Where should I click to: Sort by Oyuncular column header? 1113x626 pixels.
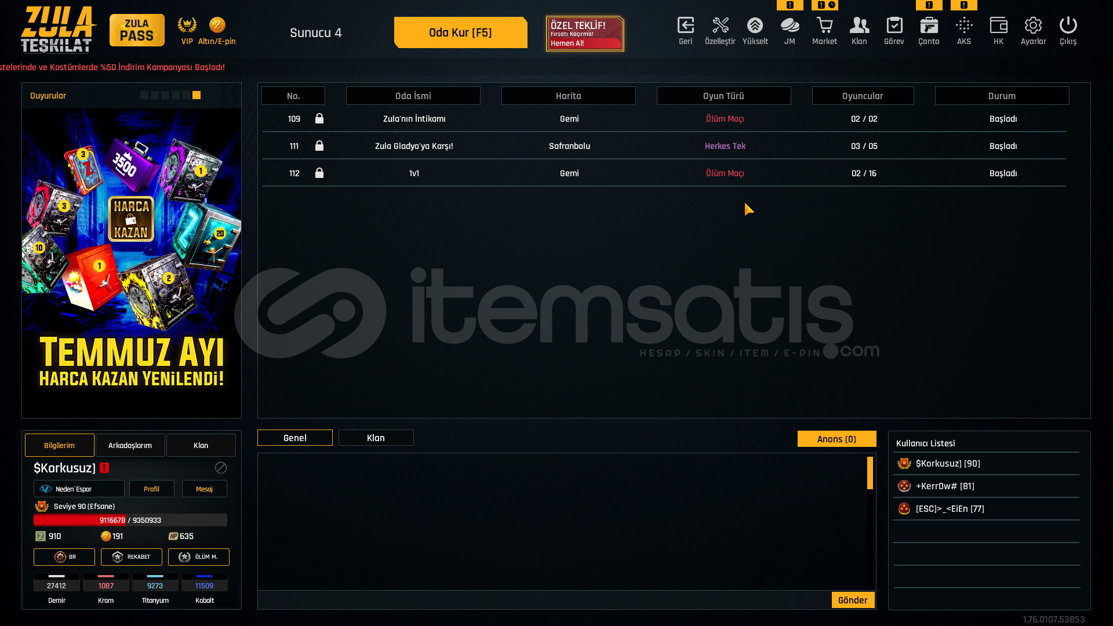tap(863, 96)
